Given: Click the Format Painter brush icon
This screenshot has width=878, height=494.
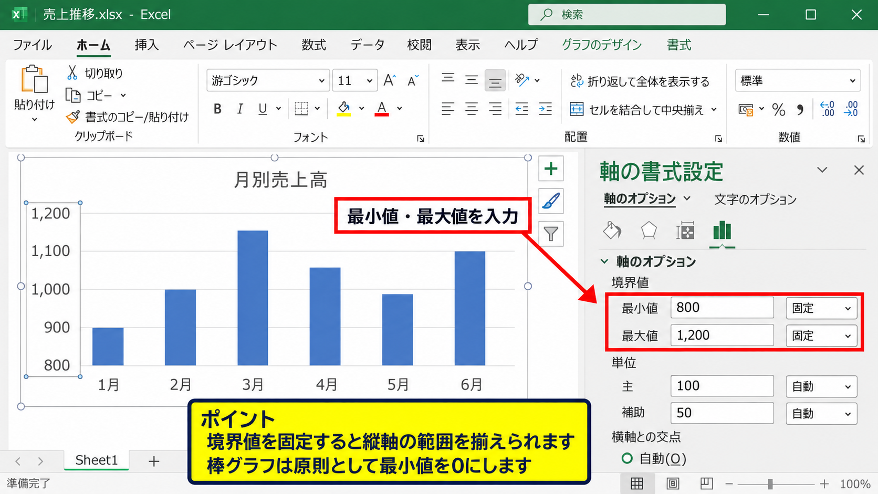Looking at the screenshot, I should coord(73,117).
